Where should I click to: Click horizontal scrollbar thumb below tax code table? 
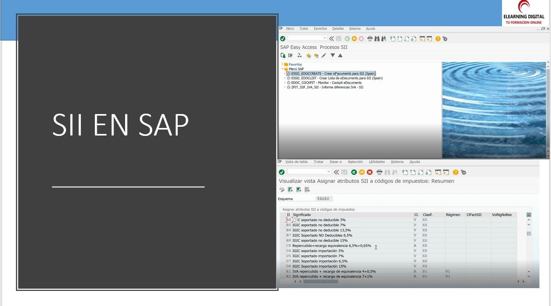point(321,281)
